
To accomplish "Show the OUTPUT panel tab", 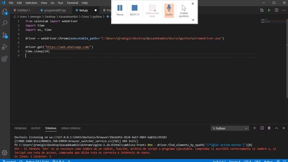I will click(36, 128).
